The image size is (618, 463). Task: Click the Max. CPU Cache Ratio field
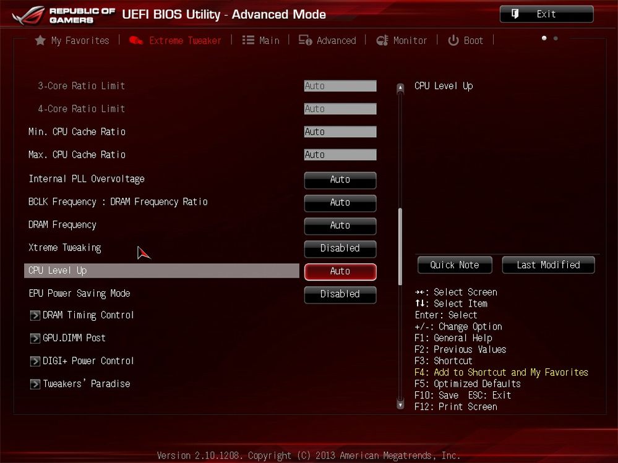340,155
